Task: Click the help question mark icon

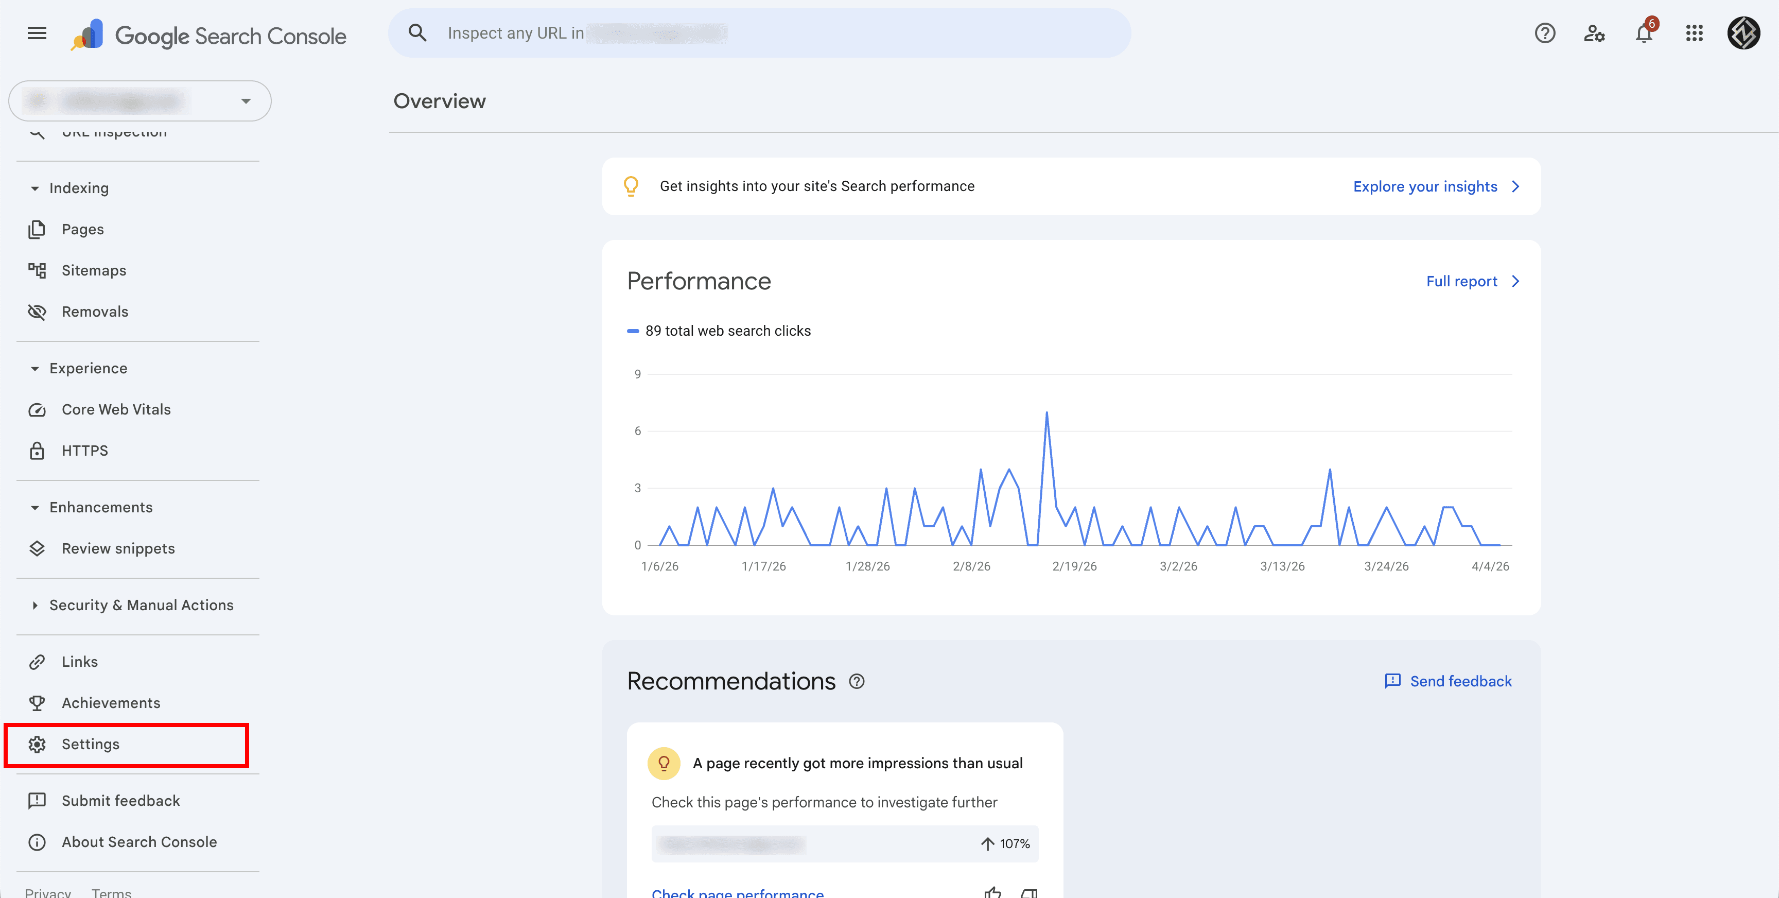Action: tap(1545, 33)
